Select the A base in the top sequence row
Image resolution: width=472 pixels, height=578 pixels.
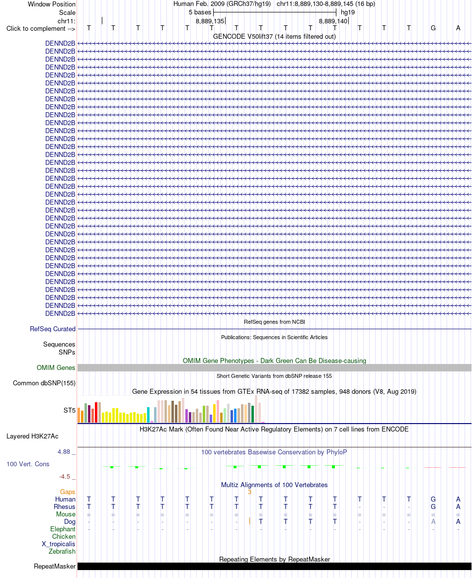point(458,28)
